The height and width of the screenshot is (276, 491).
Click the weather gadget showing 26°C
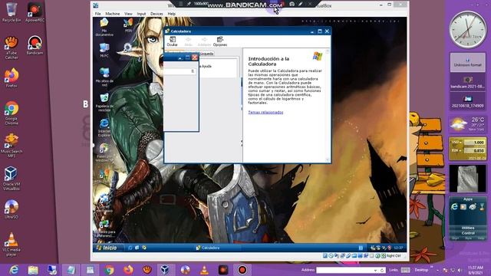(467, 124)
